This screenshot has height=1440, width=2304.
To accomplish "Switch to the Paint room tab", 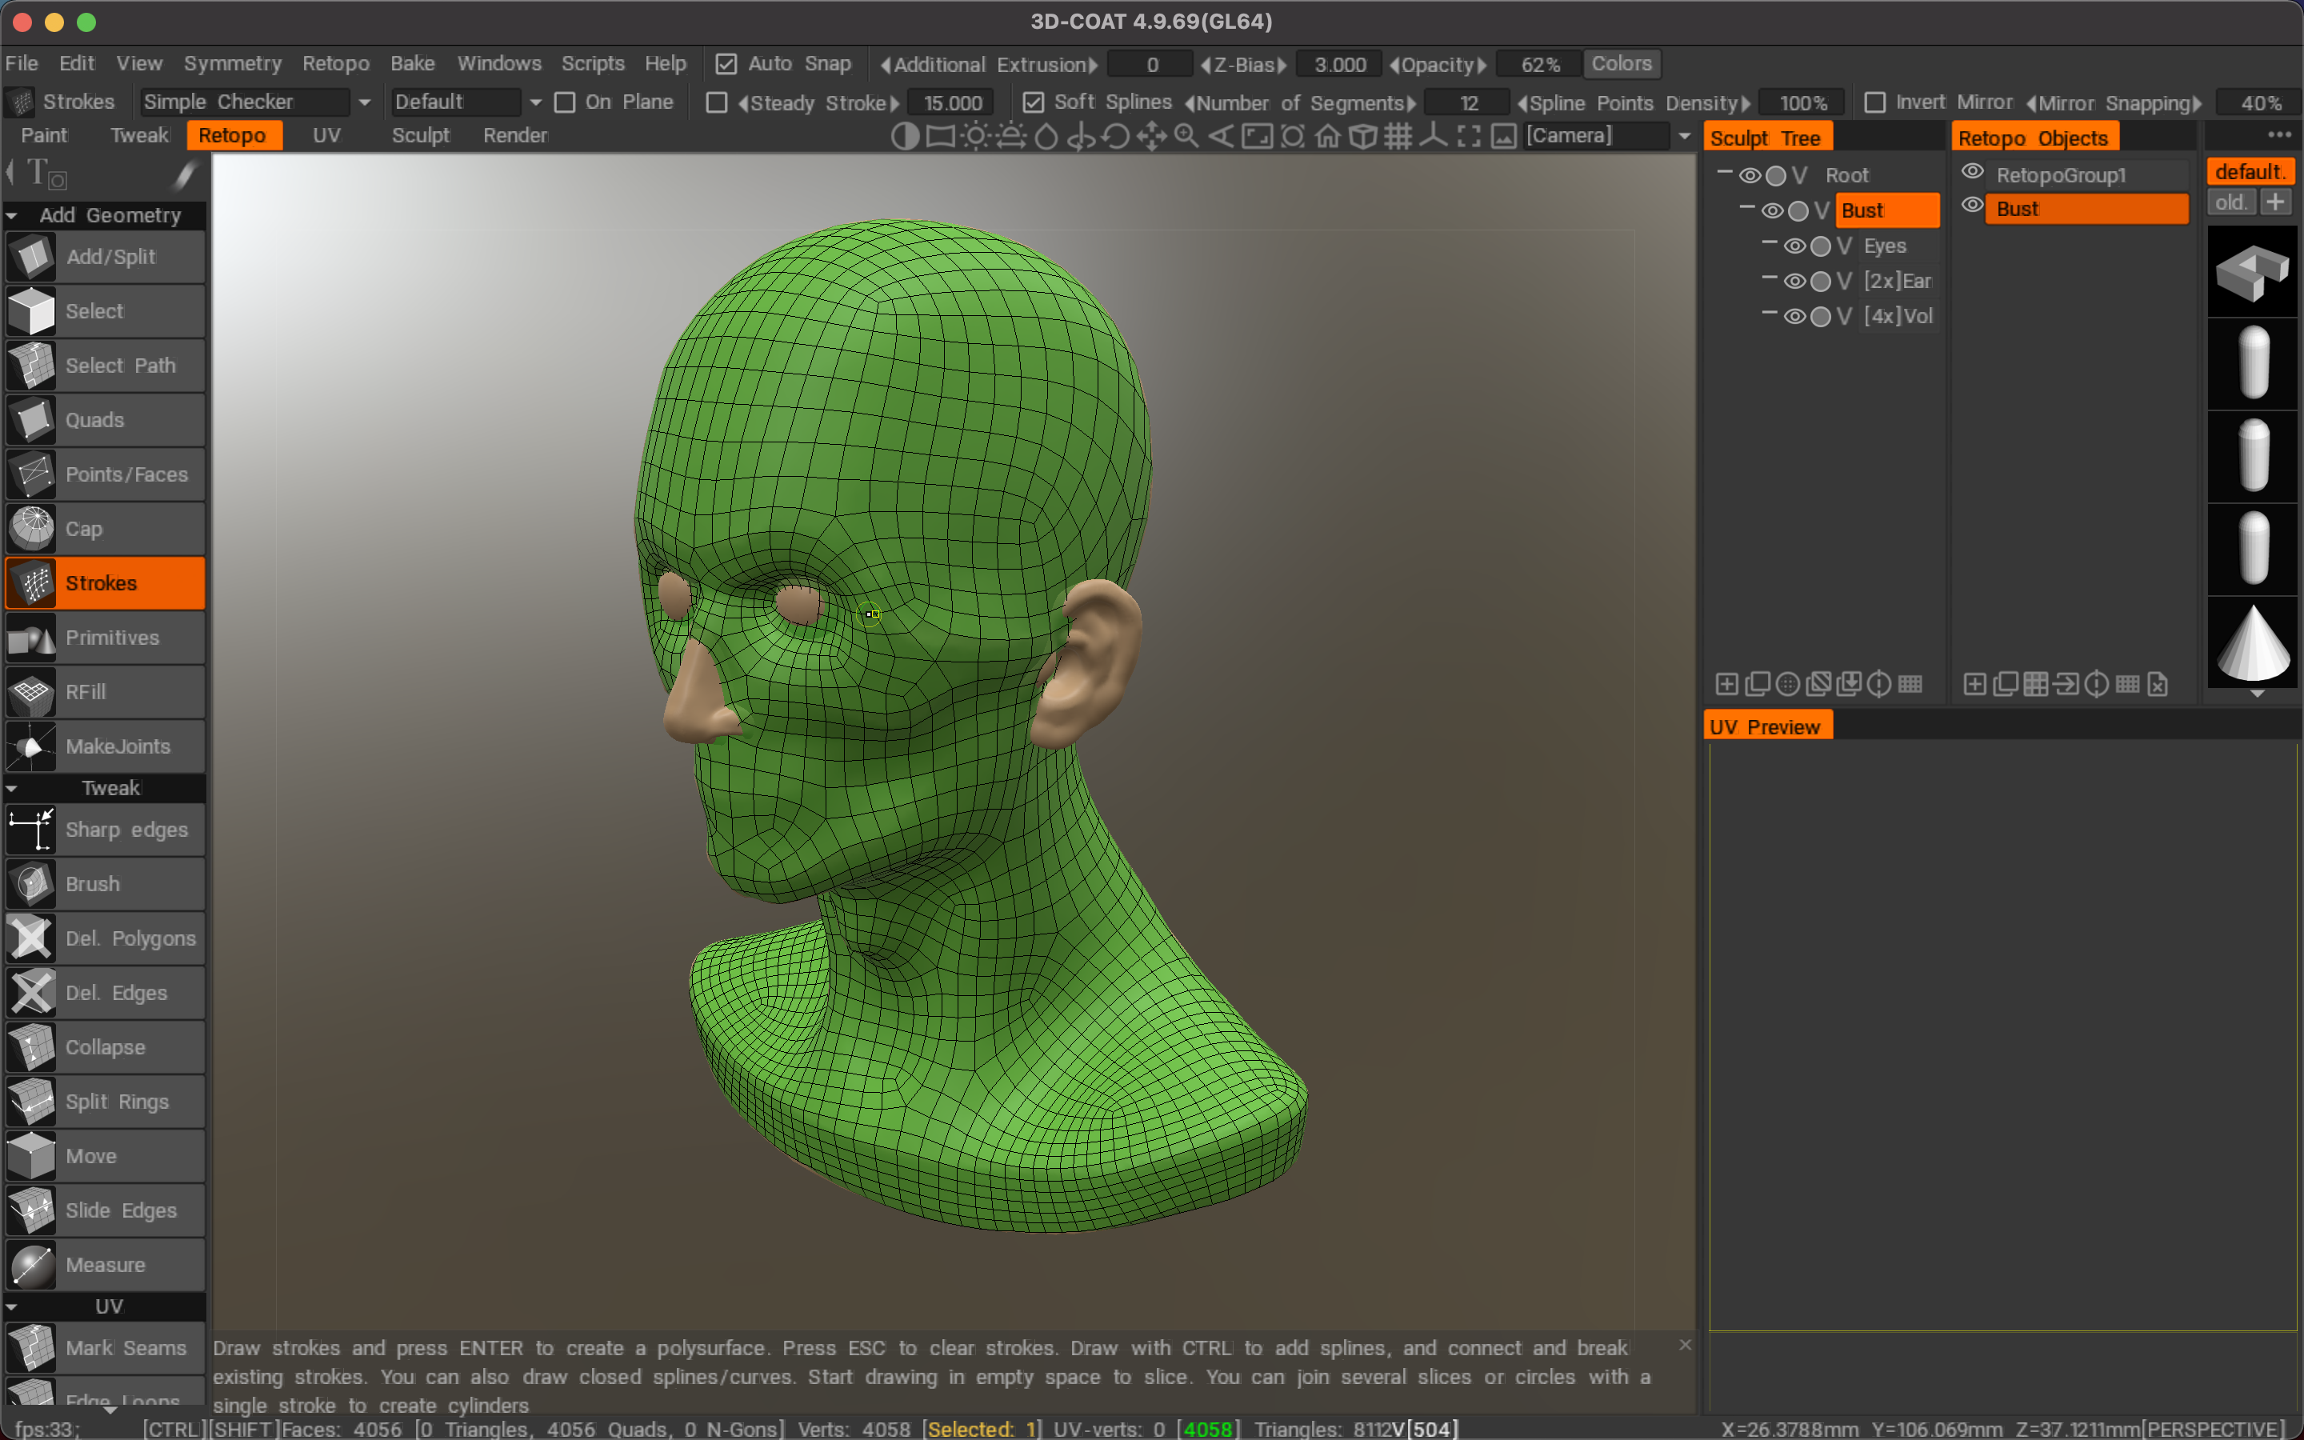I will [x=44, y=135].
